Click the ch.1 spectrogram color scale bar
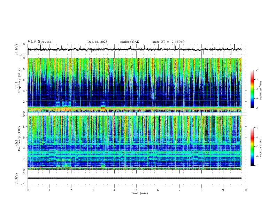Viewport: 276px width, 213px height. coord(252,89)
